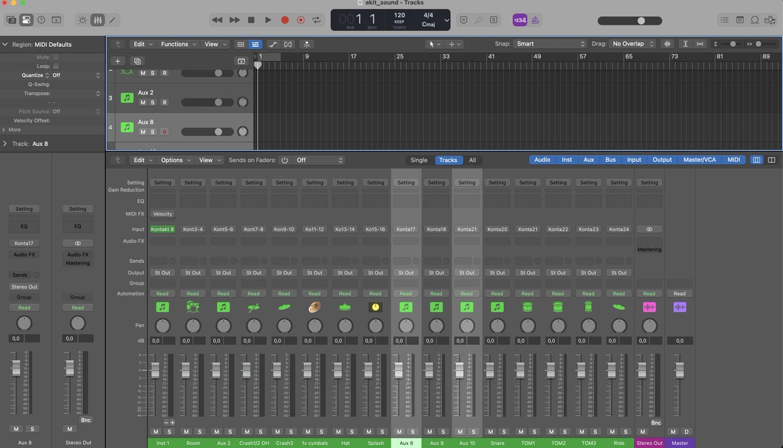Viewport: 783px width, 448px height.
Task: Toggle the Audio channel filter button
Action: pyautogui.click(x=542, y=160)
